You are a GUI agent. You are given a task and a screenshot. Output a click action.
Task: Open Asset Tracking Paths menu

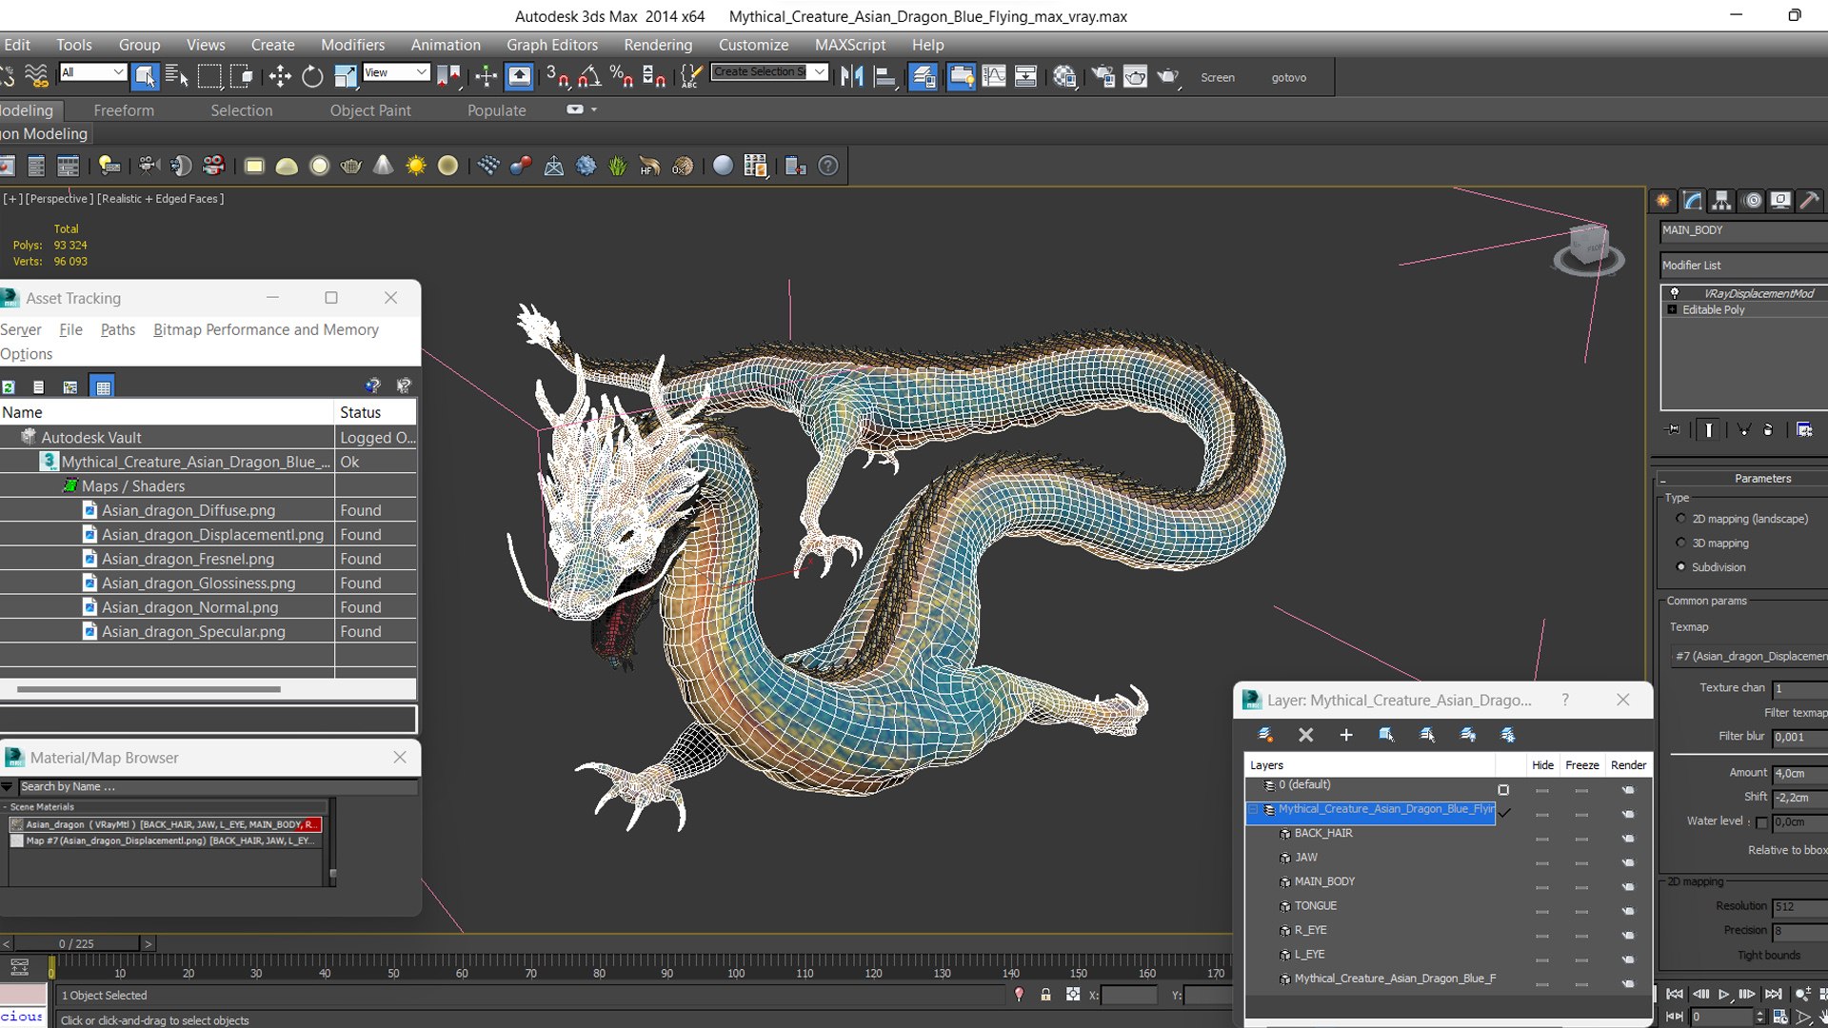point(117,329)
